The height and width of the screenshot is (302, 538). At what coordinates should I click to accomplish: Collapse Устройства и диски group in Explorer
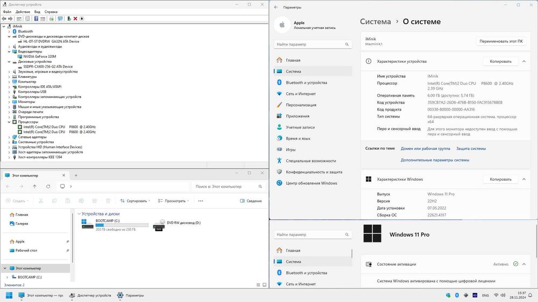[79, 213]
